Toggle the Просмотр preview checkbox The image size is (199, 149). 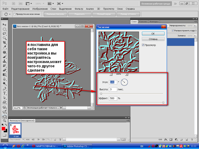click(x=143, y=45)
